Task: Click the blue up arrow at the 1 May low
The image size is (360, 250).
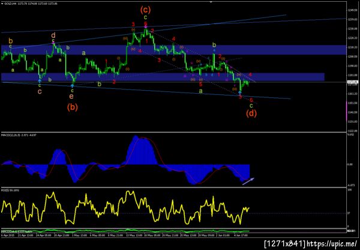Action: coord(73,86)
